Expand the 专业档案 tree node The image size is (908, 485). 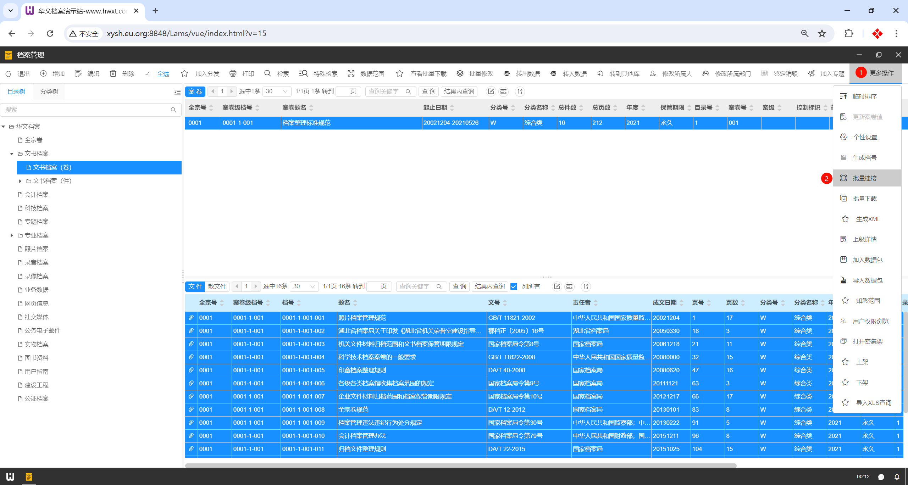[x=12, y=235]
